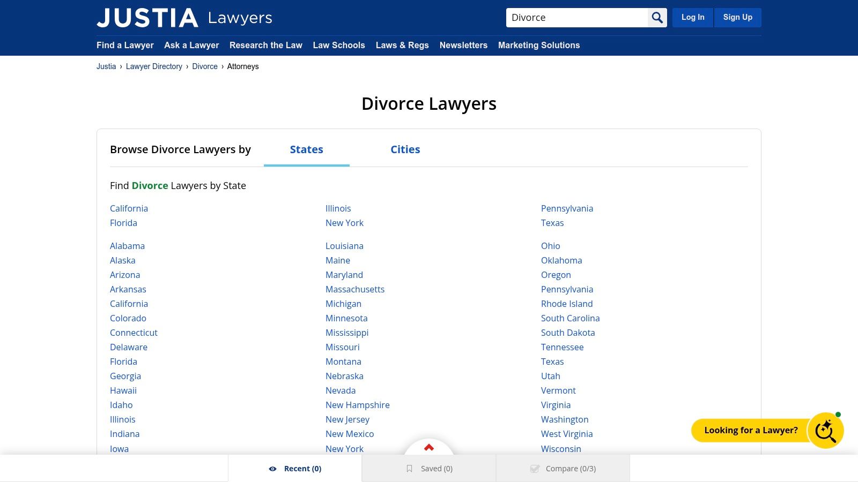Choose New Hampshire link
The height and width of the screenshot is (482, 858).
tap(358, 405)
